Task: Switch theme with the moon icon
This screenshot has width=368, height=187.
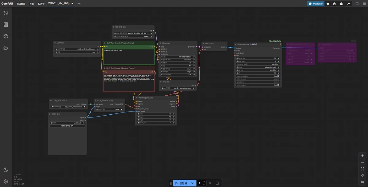Action: (x=6, y=170)
